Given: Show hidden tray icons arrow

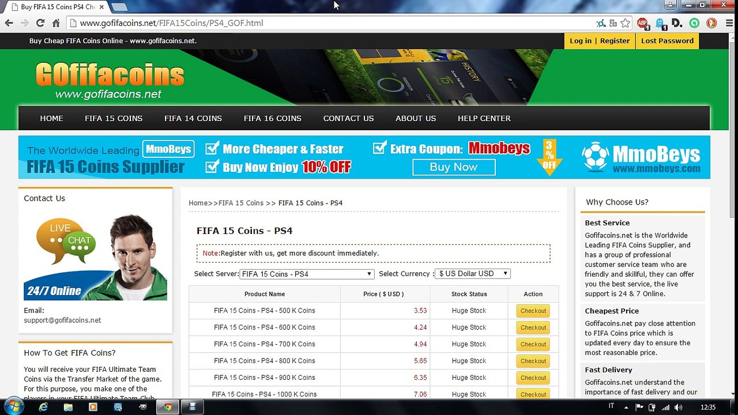Looking at the screenshot, I should 626,408.
